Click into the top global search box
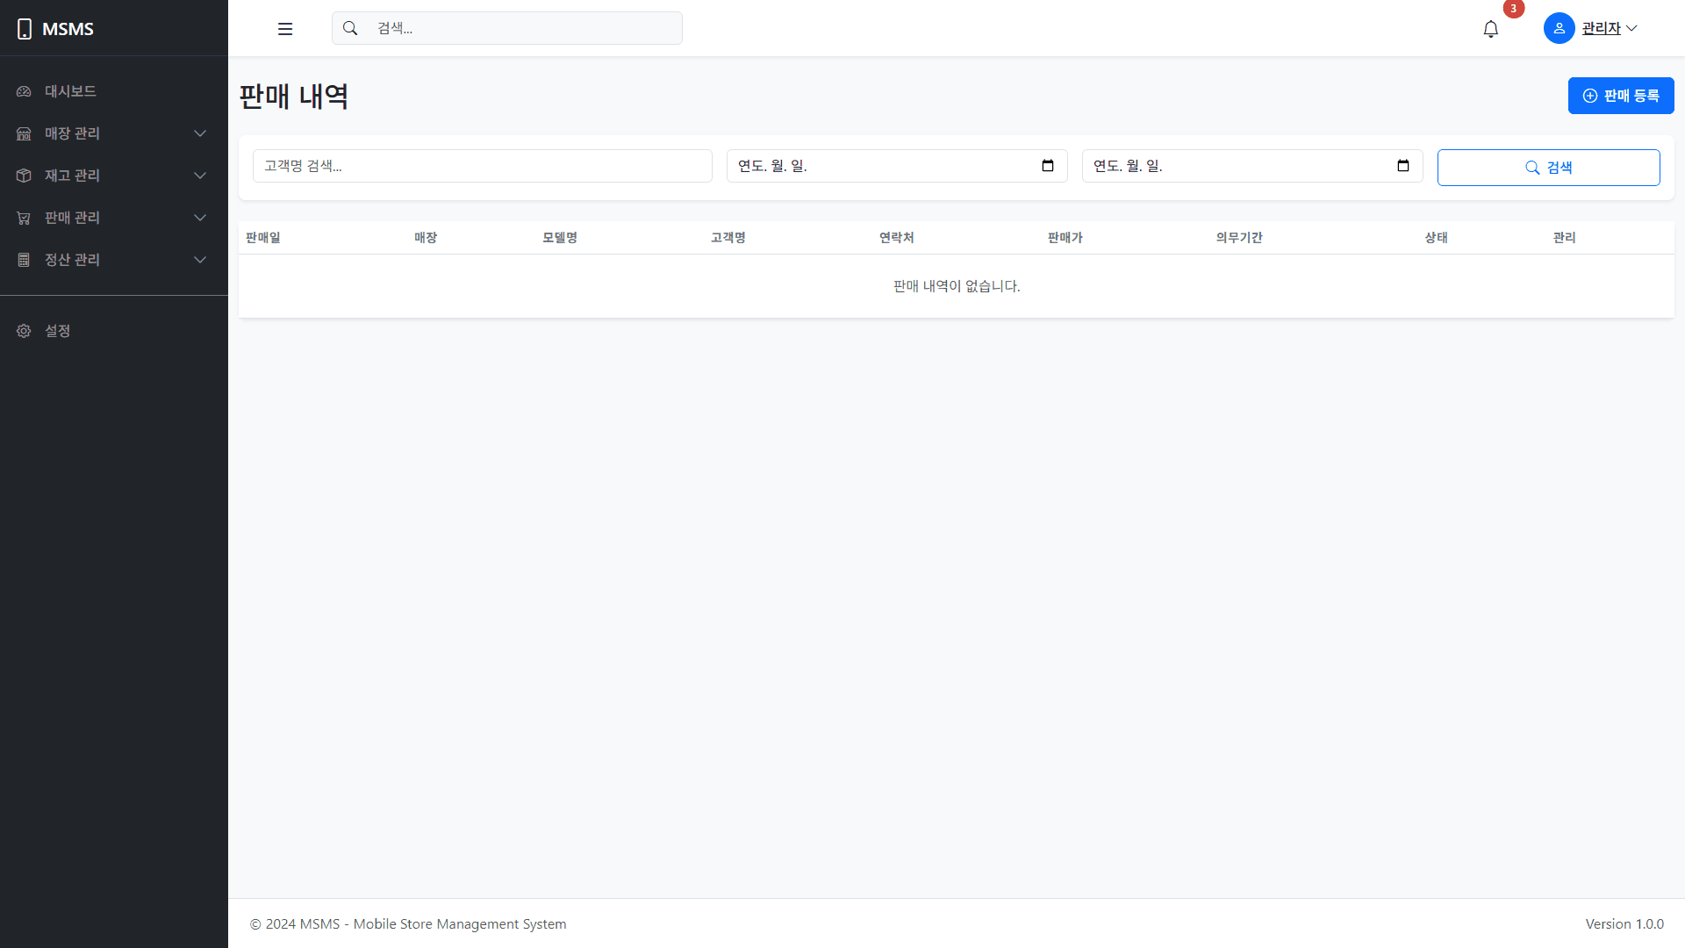Viewport: 1685px width, 948px height. pos(522,28)
